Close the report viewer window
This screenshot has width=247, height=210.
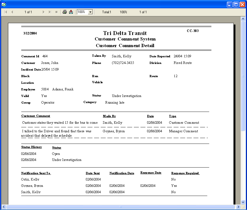tap(242, 4)
